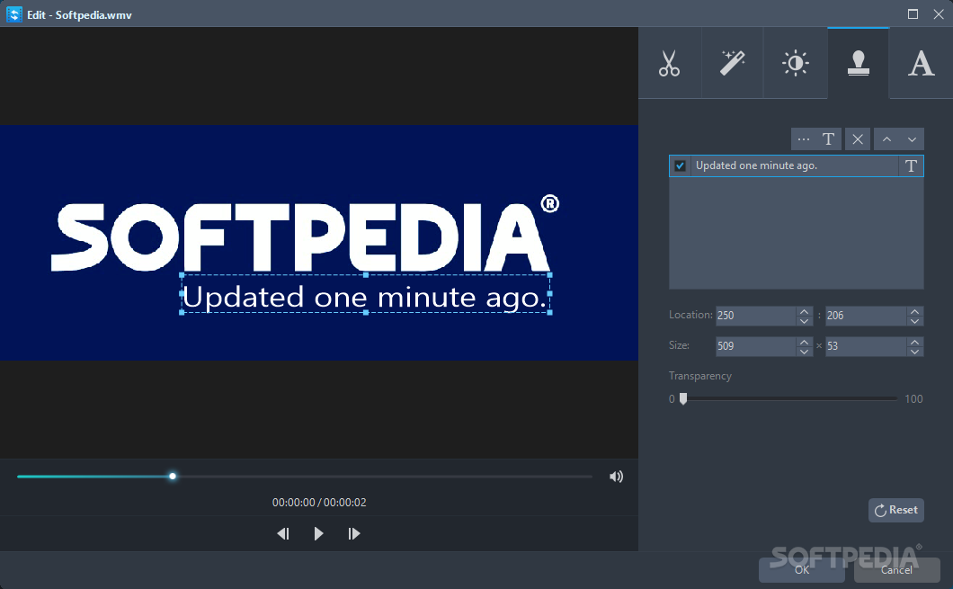Viewport: 953px width, 589px height.
Task: Increase Location X value with up arrow
Action: (804, 311)
